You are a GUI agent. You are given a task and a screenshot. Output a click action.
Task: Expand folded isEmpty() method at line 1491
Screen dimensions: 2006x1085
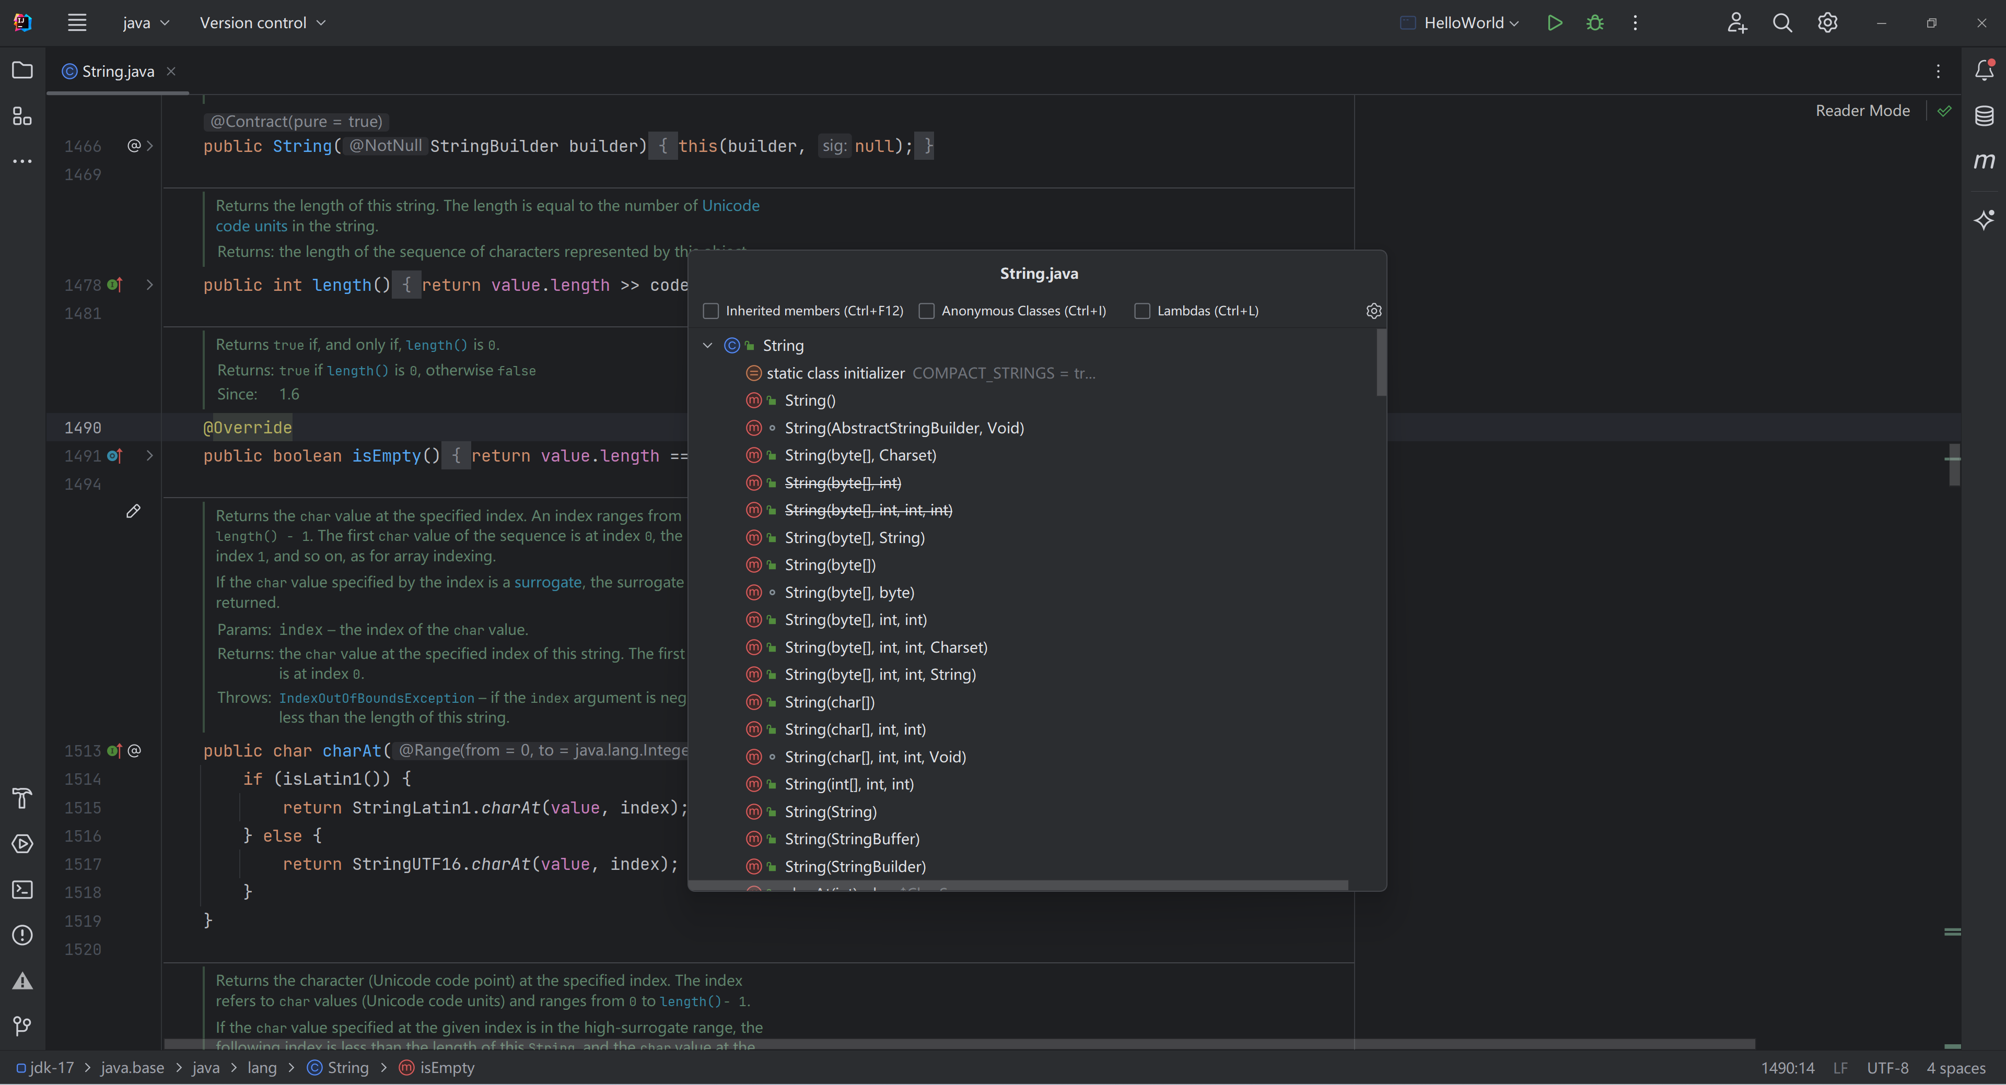[149, 455]
